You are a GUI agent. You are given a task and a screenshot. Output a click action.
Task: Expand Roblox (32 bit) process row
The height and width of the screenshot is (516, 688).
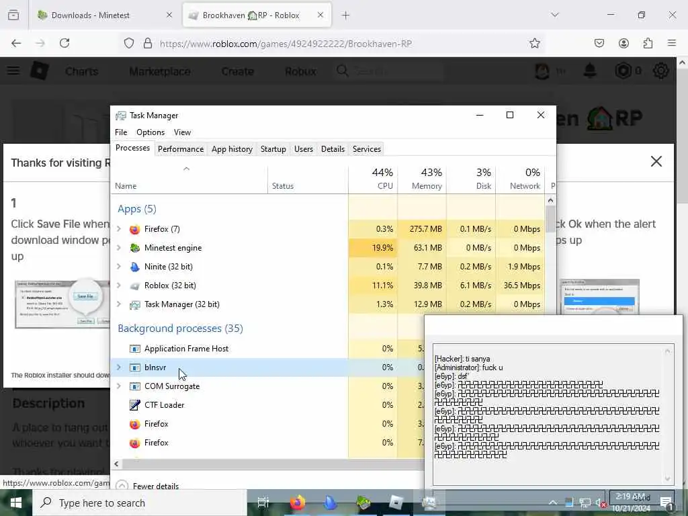[119, 286]
